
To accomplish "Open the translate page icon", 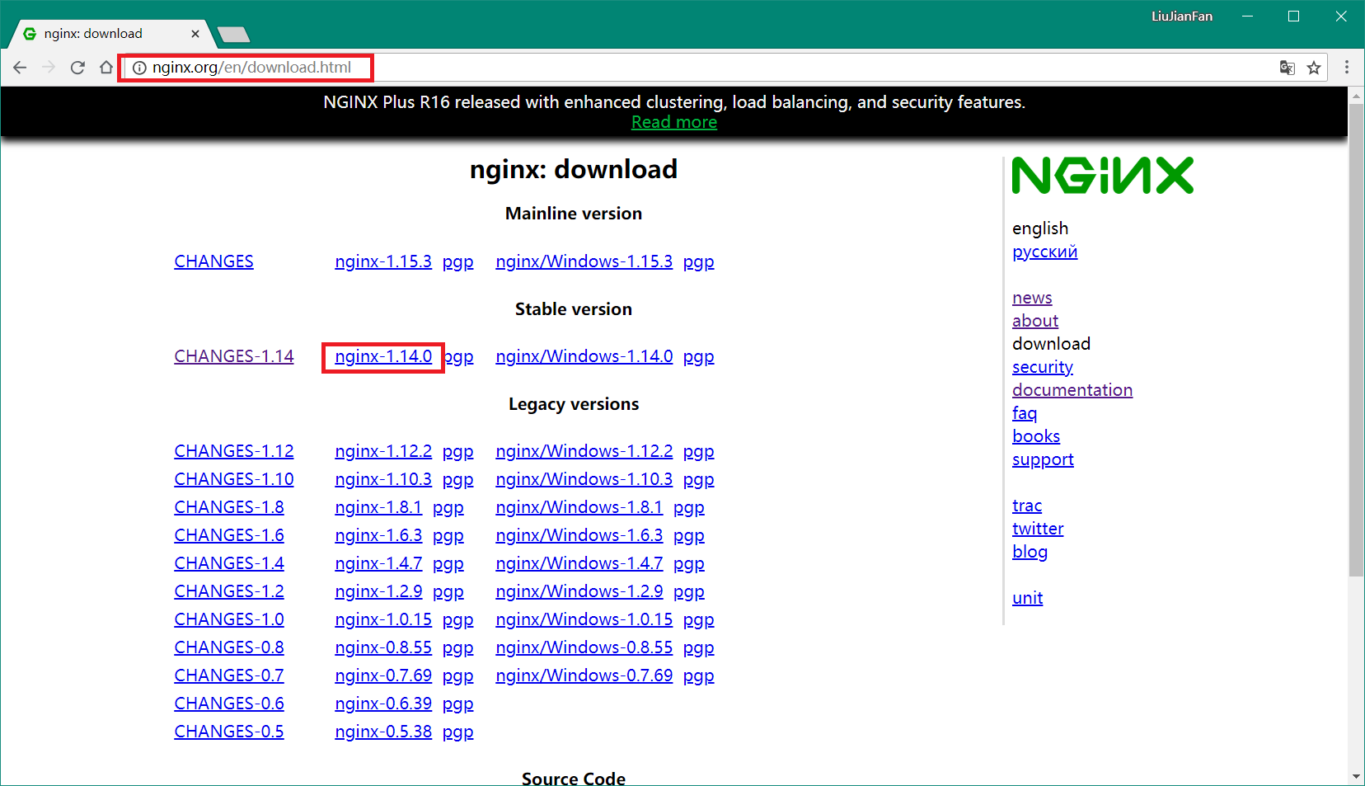I will coord(1287,68).
